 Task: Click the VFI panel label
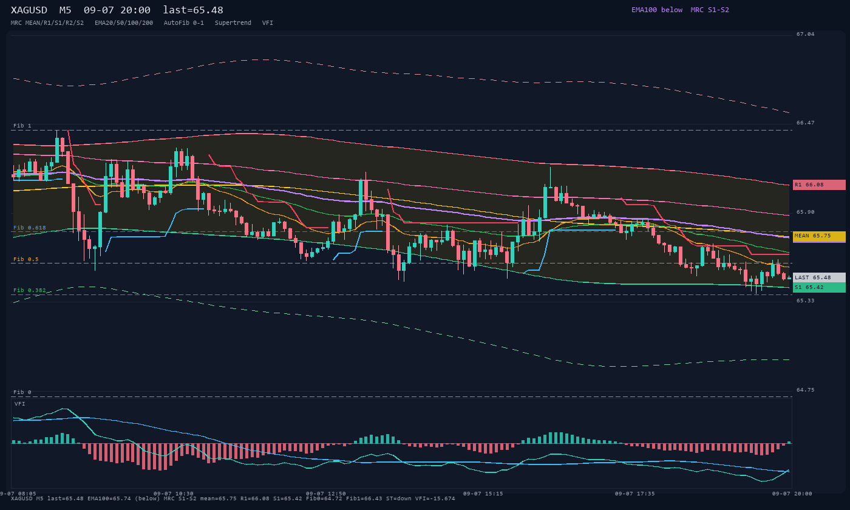20,404
